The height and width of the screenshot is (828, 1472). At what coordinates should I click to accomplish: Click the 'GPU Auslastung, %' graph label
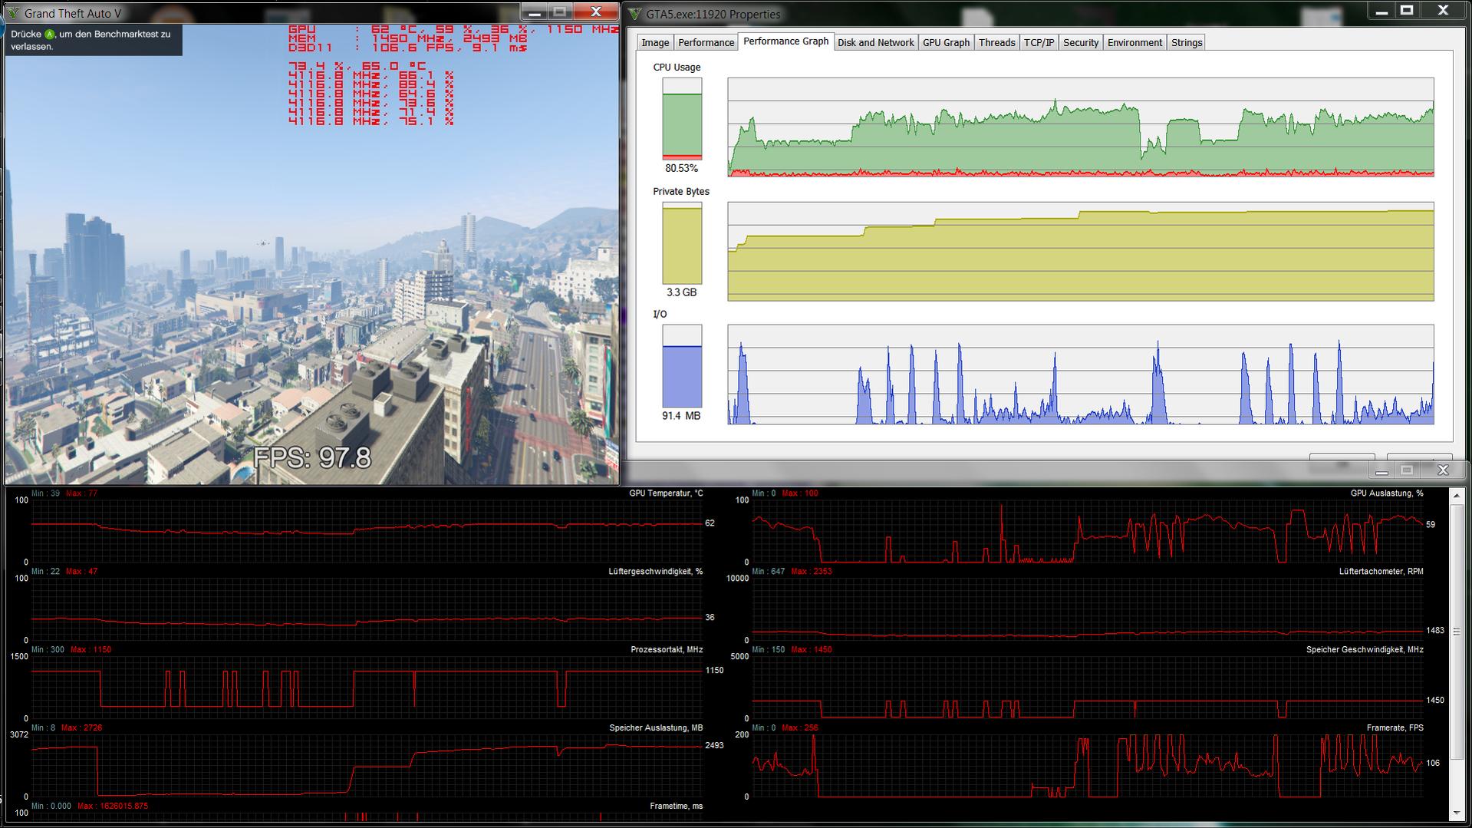pos(1387,493)
